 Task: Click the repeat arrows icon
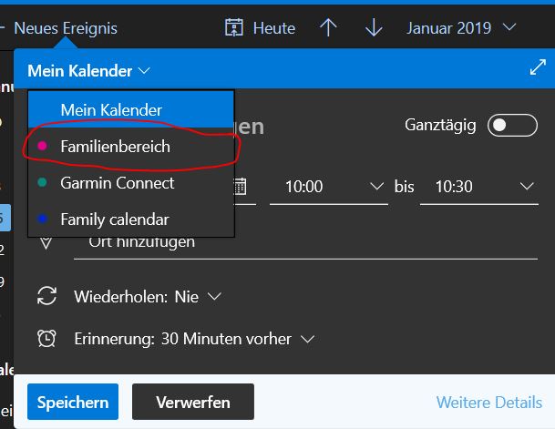(46, 296)
